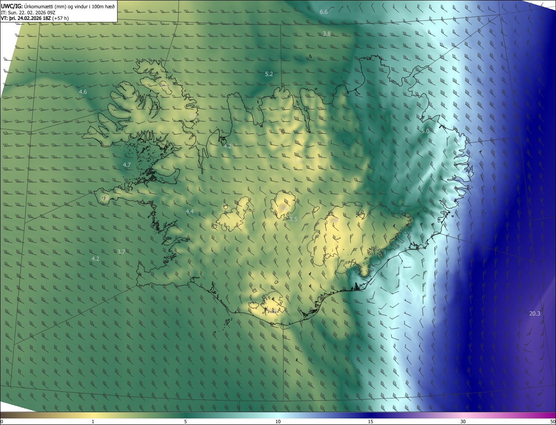Click the colour scale tick label 0

pos(1,422)
